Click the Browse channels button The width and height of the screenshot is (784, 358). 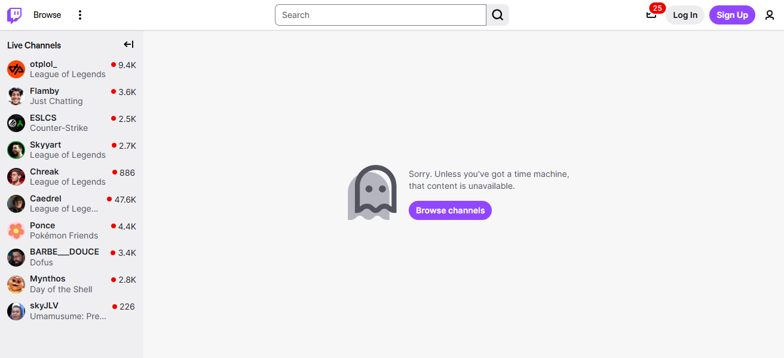(450, 210)
